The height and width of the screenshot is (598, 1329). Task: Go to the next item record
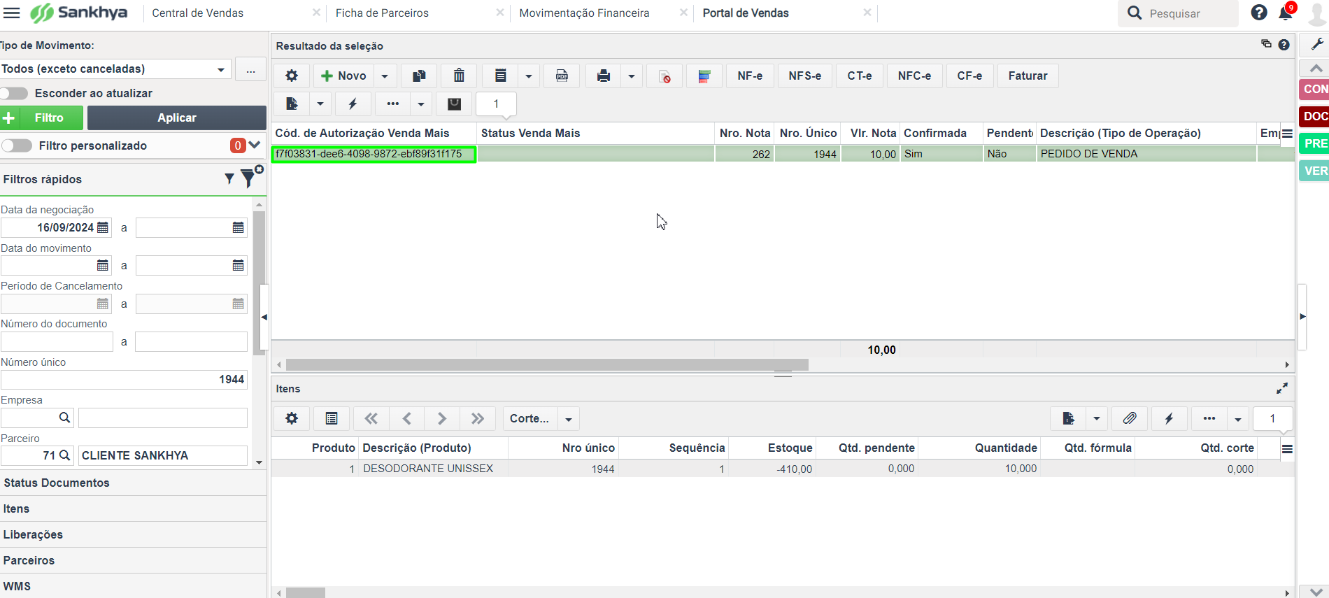tap(442, 418)
